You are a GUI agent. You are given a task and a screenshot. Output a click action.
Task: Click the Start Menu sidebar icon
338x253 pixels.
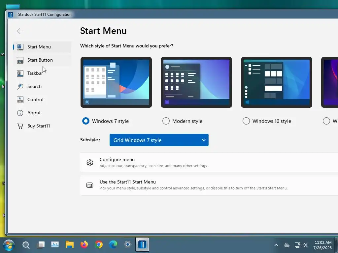click(20, 47)
